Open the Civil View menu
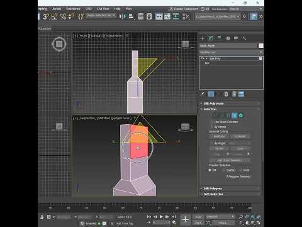This screenshot has width=302, height=227. point(103,9)
